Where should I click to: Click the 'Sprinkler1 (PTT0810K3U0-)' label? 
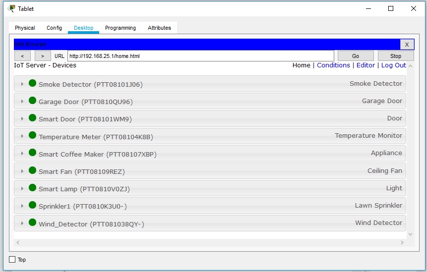[83, 207]
